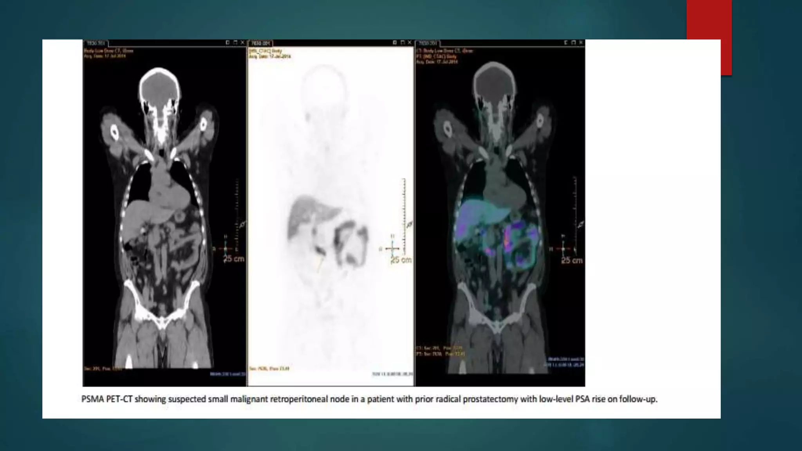Maximize the middle PET viewport
This screenshot has width=802, height=451.
(x=402, y=42)
